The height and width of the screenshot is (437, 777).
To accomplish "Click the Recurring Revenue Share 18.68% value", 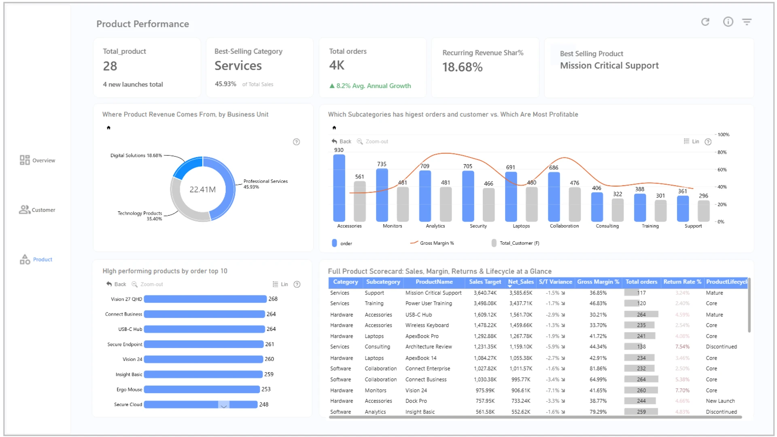I will point(462,67).
